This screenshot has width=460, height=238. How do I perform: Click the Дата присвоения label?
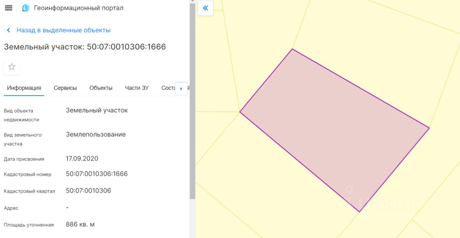click(x=24, y=159)
